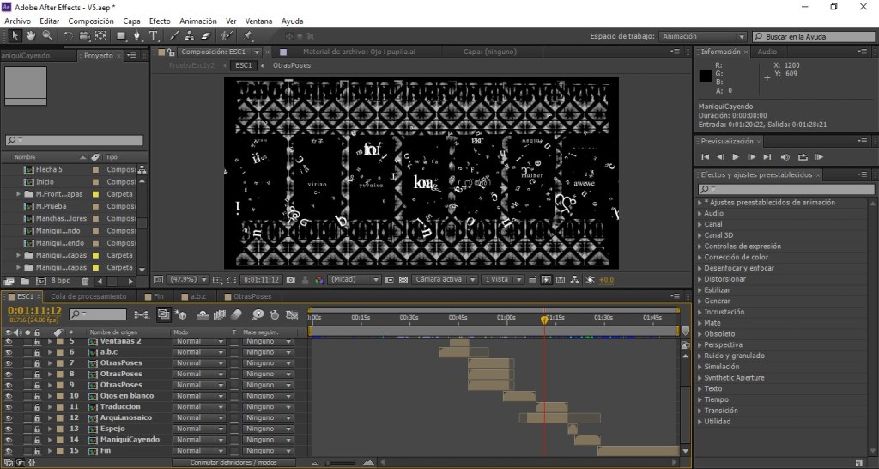Pick the Eraser tool
This screenshot has height=469, width=879.
click(x=204, y=36)
